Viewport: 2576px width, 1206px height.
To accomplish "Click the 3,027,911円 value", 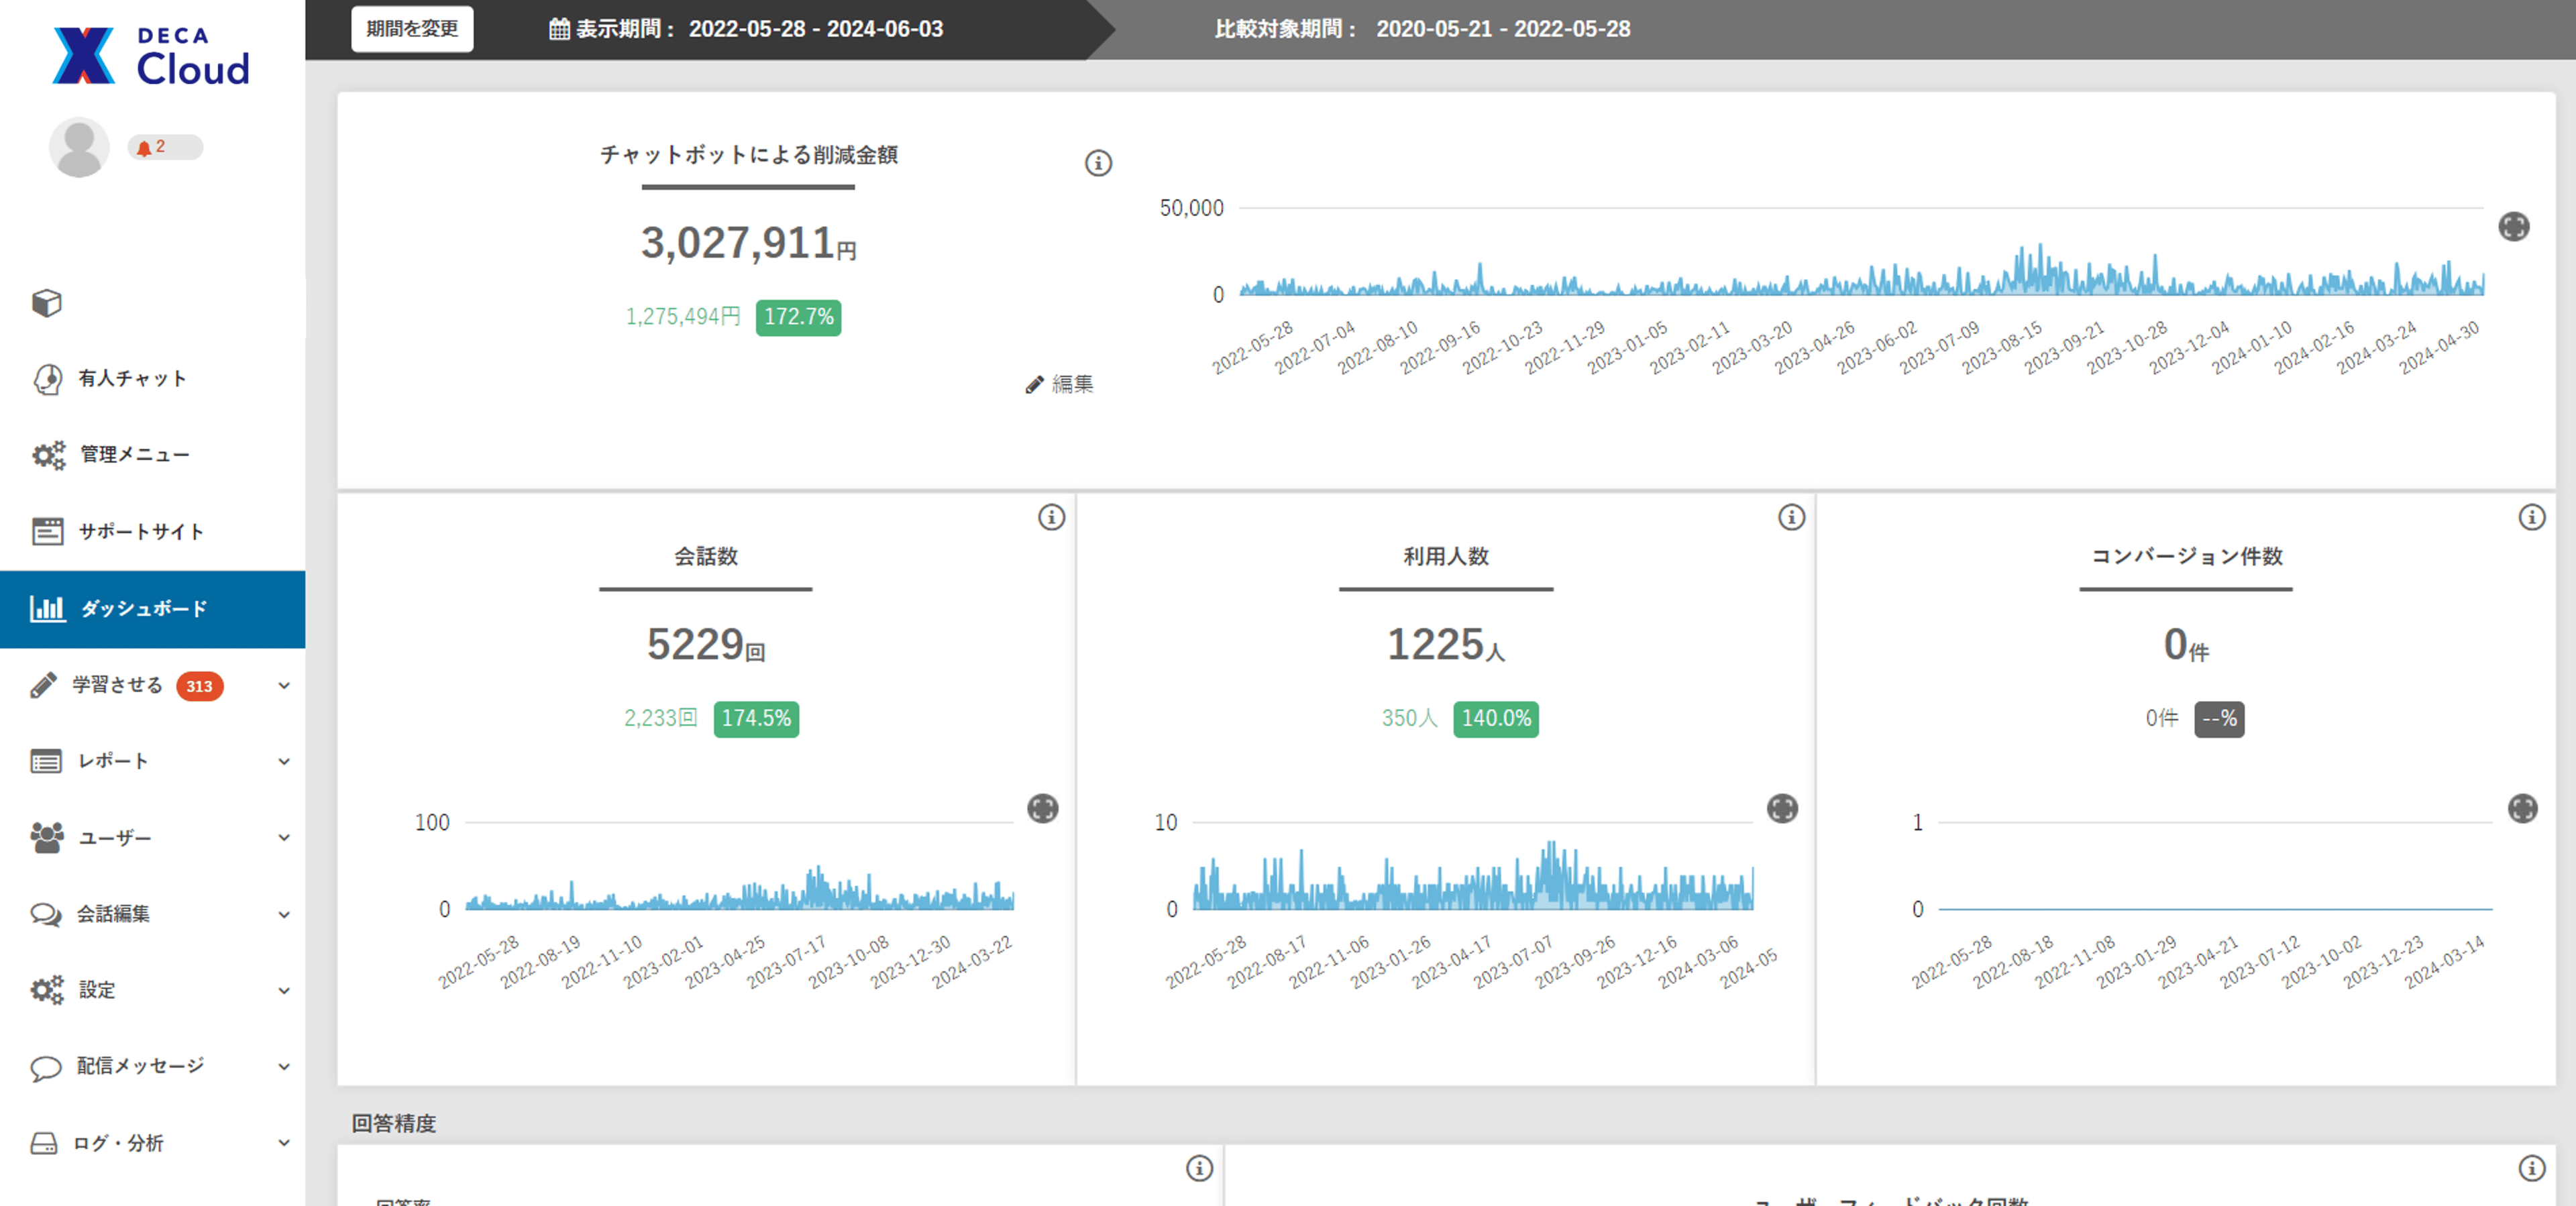I will (748, 243).
